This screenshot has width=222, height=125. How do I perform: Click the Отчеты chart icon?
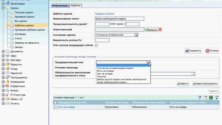[x=8, y=103]
